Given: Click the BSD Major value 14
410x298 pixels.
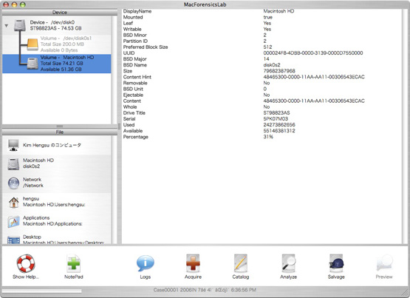Looking at the screenshot, I should (x=266, y=59).
